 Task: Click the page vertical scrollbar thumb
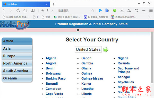(152, 58)
